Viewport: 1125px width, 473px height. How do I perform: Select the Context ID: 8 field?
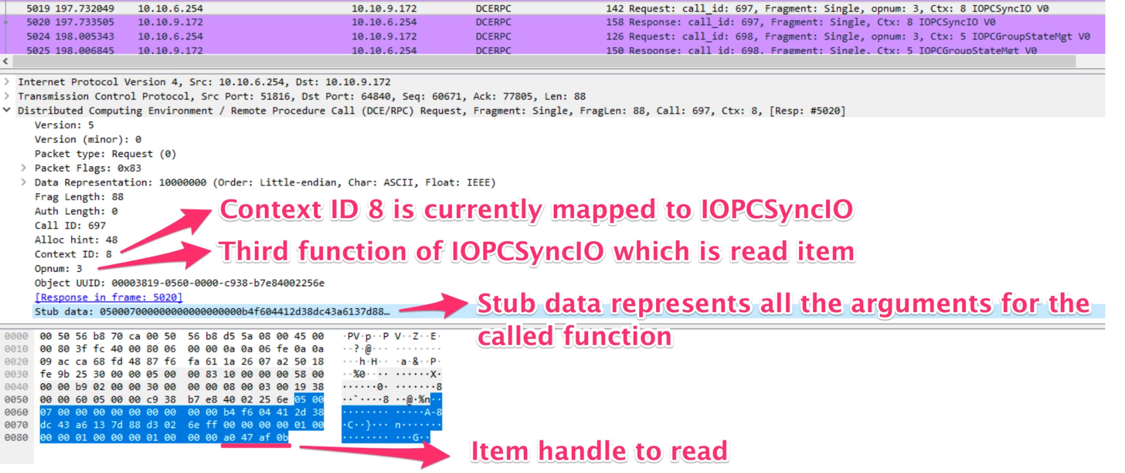tap(73, 254)
